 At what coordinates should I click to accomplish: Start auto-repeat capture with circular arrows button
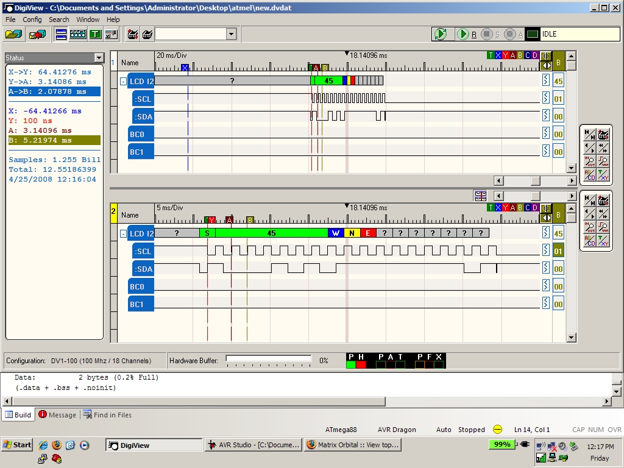tap(441, 34)
